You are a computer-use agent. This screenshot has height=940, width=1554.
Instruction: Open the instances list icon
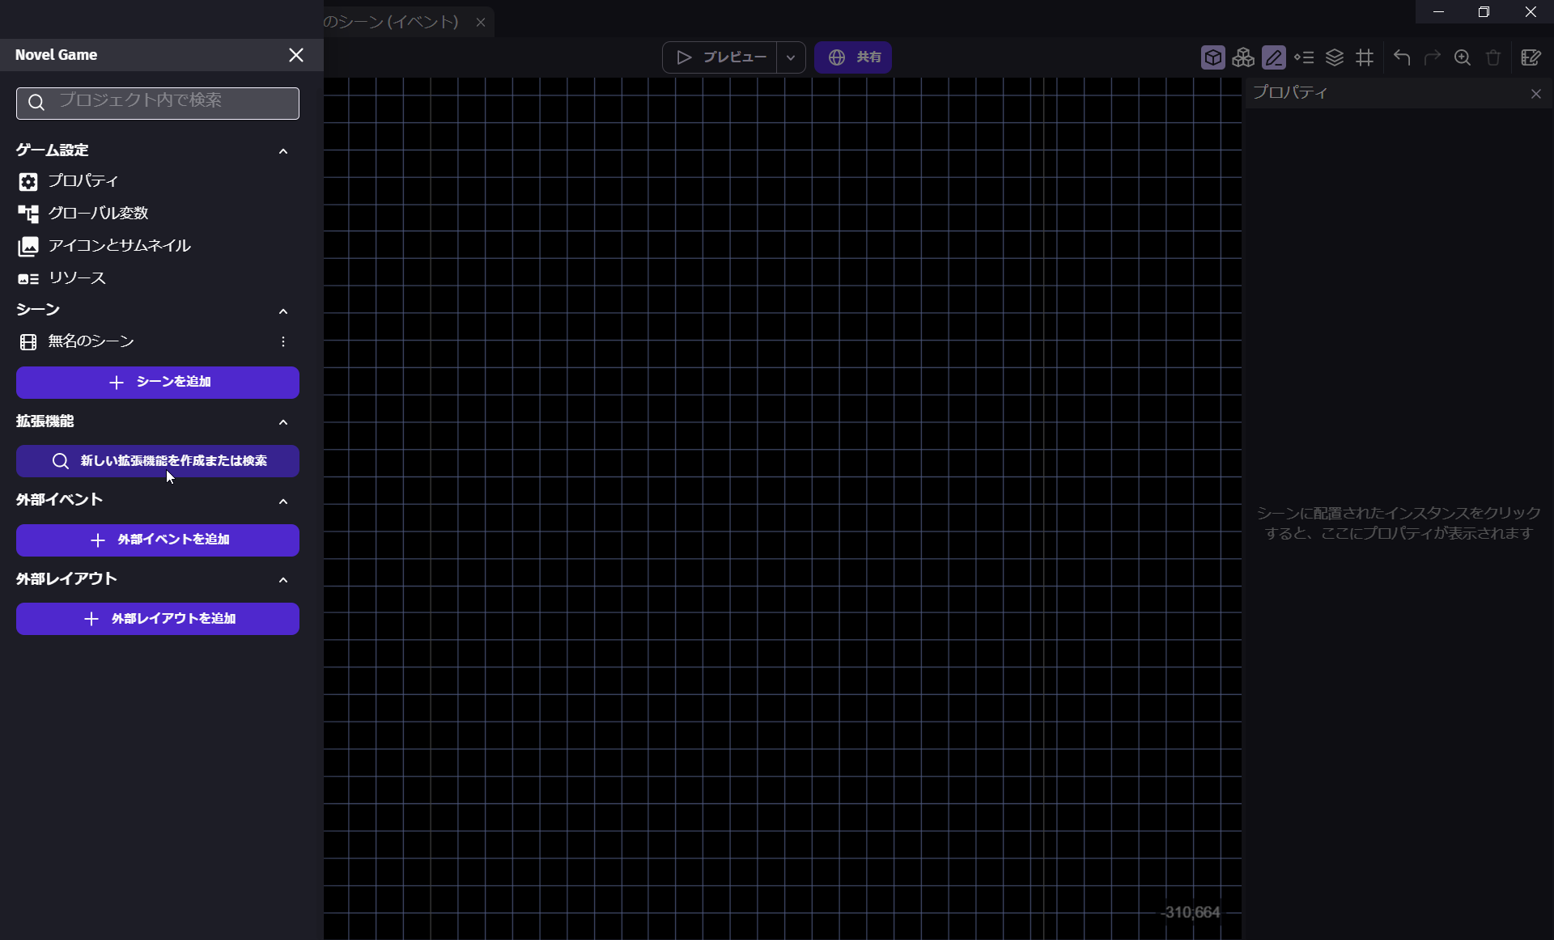pyautogui.click(x=1304, y=57)
